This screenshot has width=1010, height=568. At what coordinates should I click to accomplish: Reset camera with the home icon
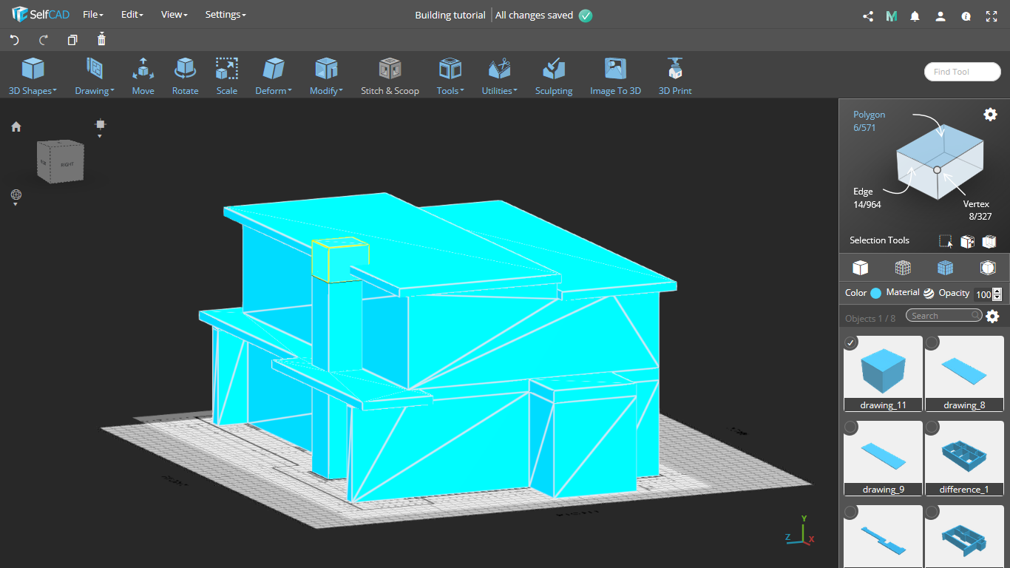(16, 127)
